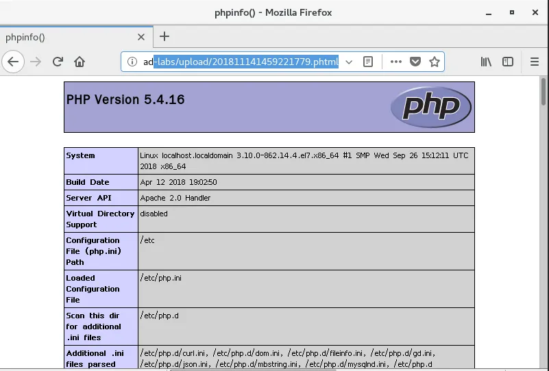
Task: Bookmark this page with the star
Action: point(434,62)
